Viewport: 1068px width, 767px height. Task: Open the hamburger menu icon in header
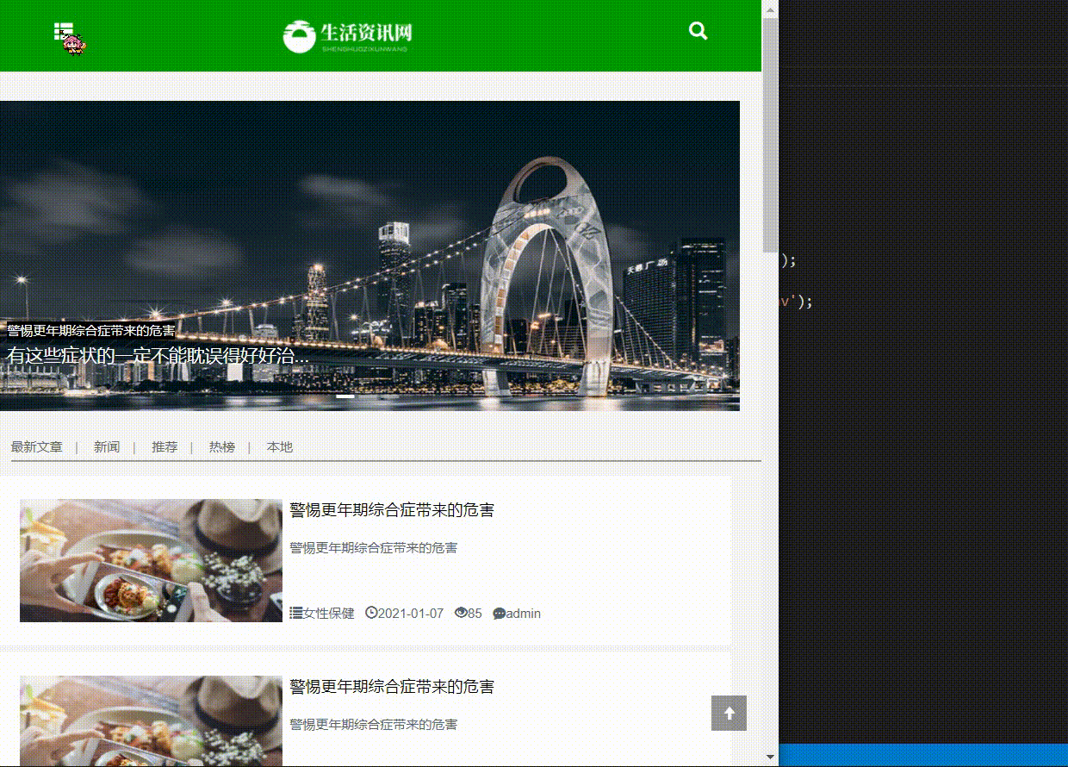[64, 32]
